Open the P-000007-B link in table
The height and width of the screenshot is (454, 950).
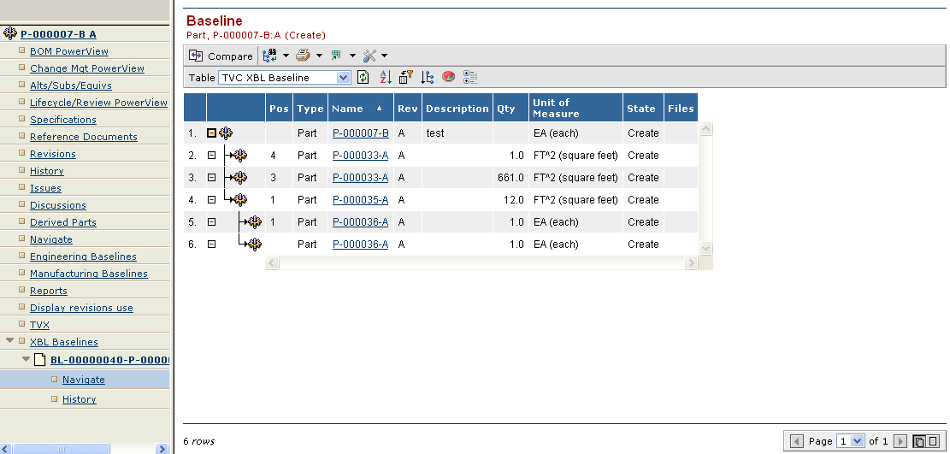[360, 133]
